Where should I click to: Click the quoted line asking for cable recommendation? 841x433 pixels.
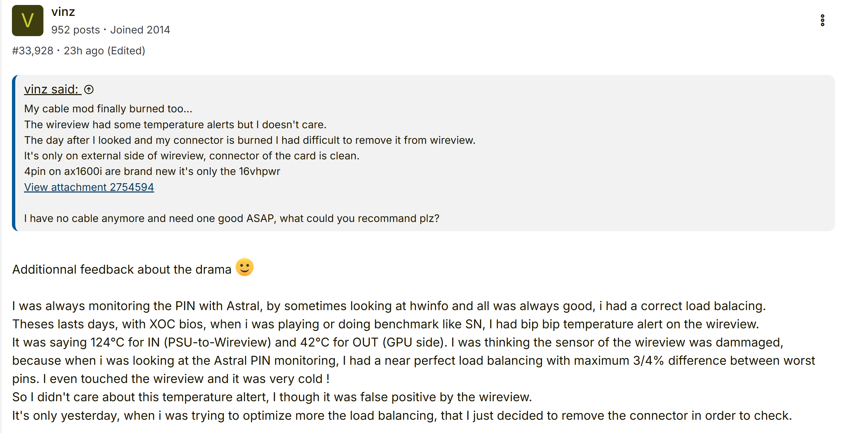(231, 218)
